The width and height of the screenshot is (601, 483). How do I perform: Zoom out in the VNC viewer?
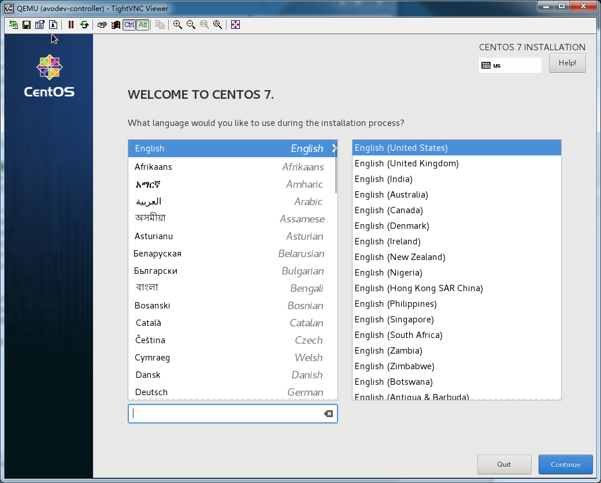click(191, 24)
